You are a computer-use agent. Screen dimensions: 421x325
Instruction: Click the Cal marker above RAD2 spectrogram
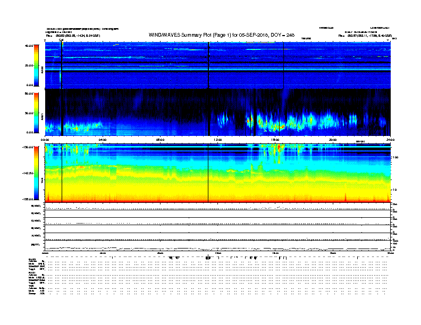[61, 40]
